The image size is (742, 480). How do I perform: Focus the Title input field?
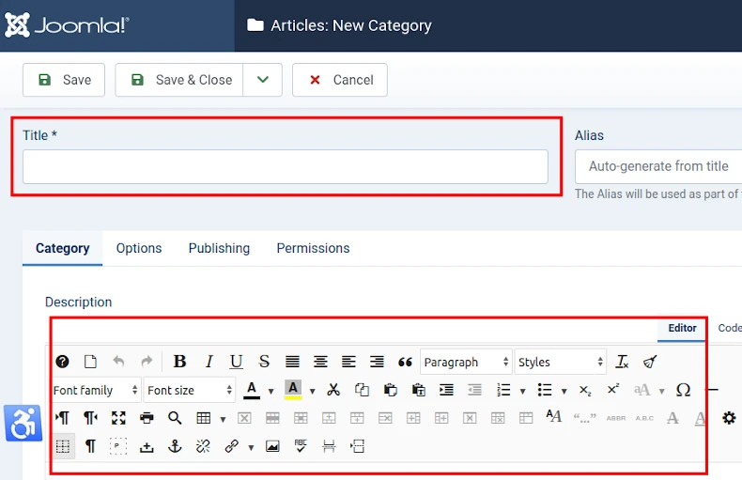click(x=286, y=166)
